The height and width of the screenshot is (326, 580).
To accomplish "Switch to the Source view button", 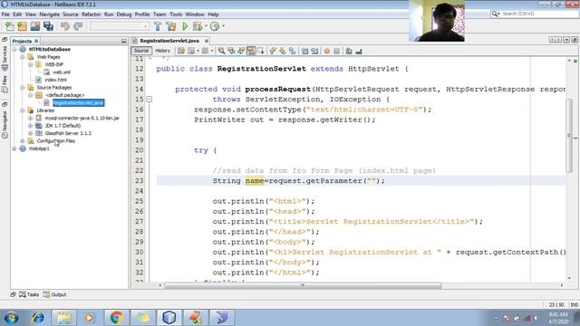I will (x=141, y=51).
